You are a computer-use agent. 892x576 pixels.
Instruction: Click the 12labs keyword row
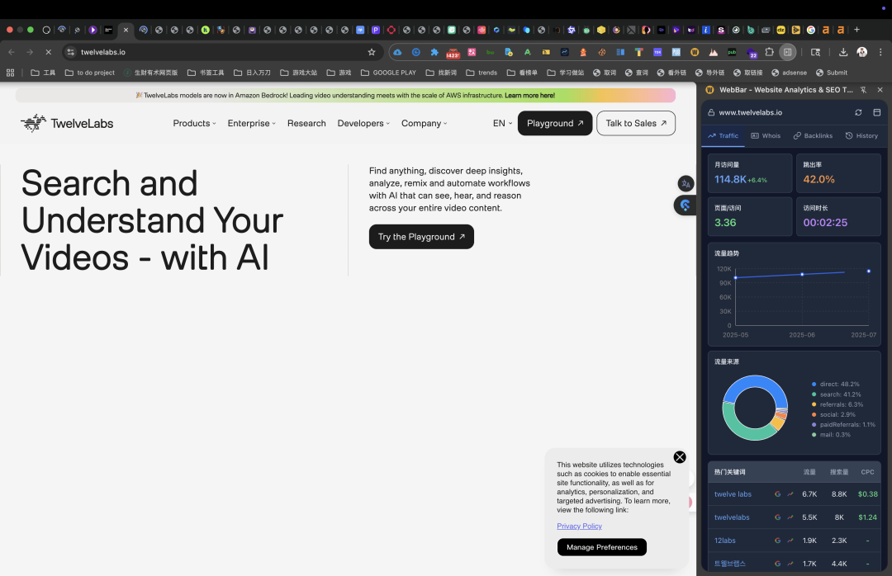(795, 541)
